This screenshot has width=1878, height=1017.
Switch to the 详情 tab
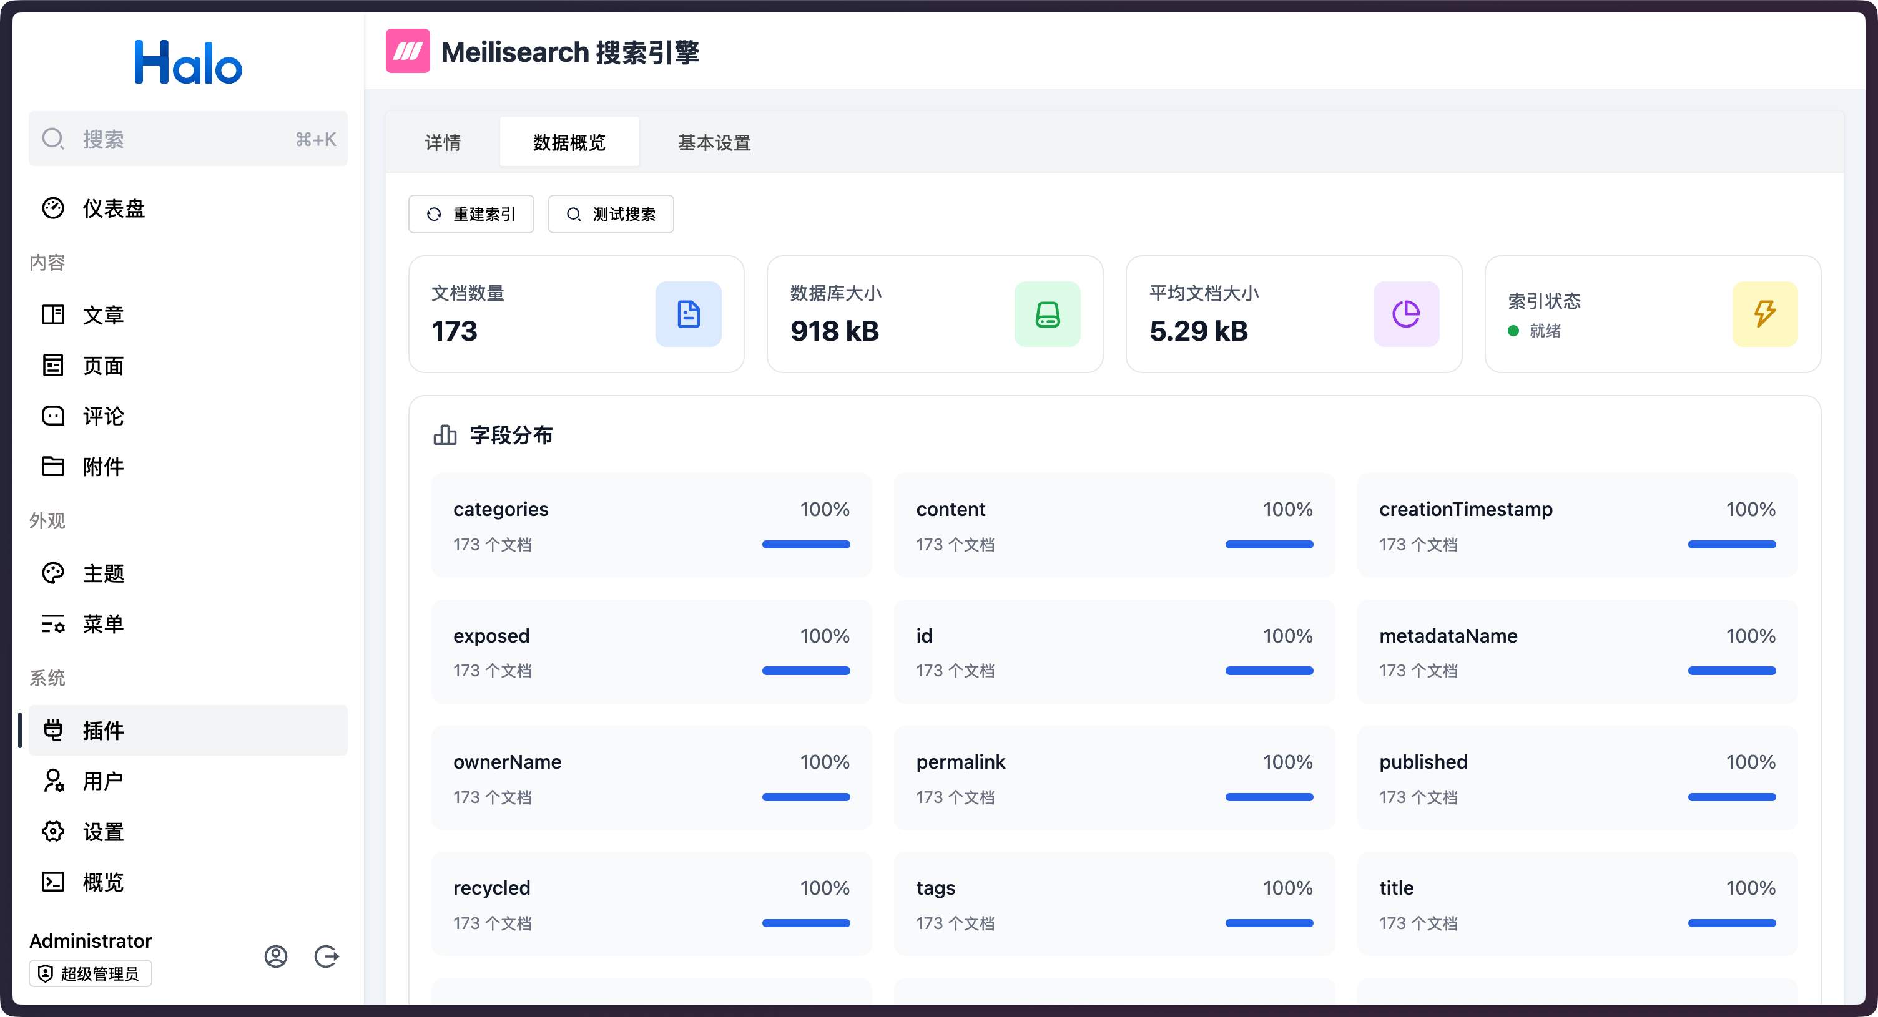(443, 142)
